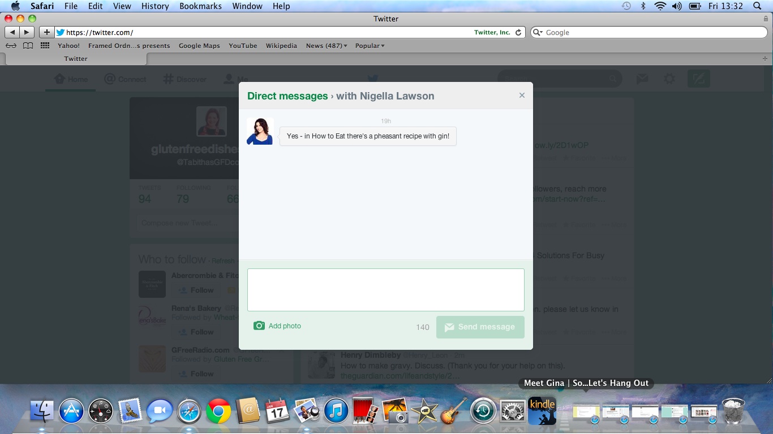Go back to Direct messages list
The width and height of the screenshot is (773, 434).
[287, 96]
